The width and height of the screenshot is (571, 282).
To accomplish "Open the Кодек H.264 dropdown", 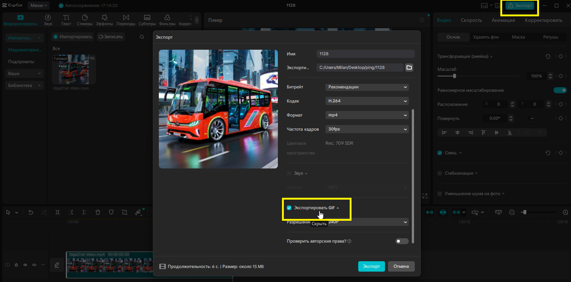I will click(367, 101).
